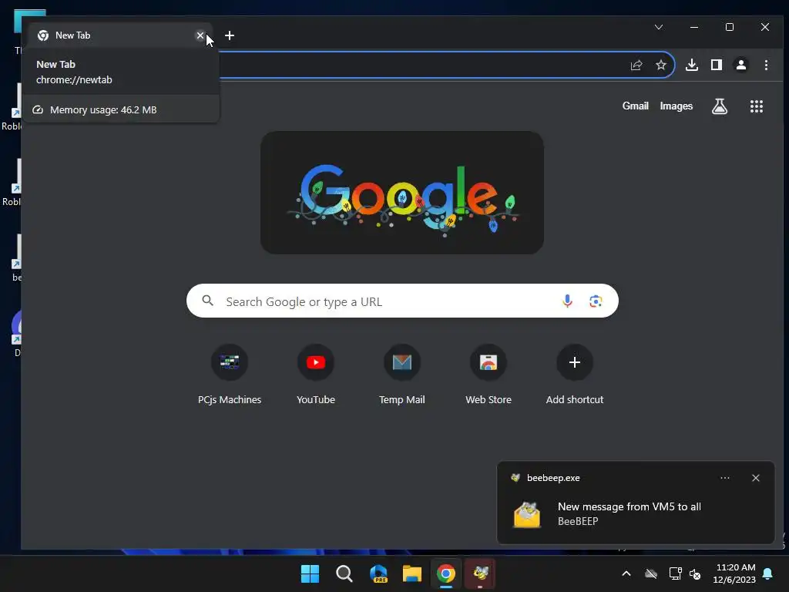Open beebeep notification options ellipsis
789x592 pixels.
click(724, 478)
